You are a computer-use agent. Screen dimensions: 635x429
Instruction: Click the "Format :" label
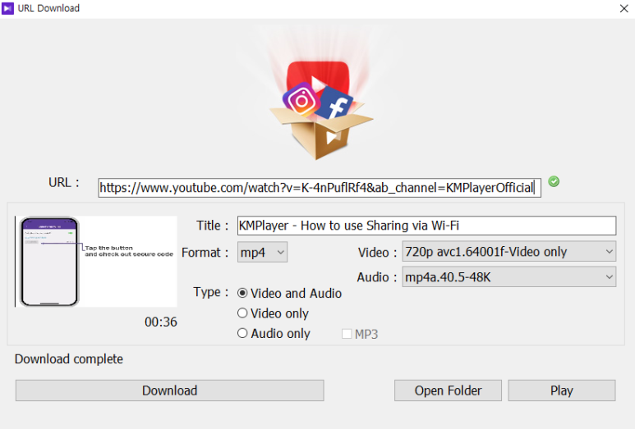205,253
